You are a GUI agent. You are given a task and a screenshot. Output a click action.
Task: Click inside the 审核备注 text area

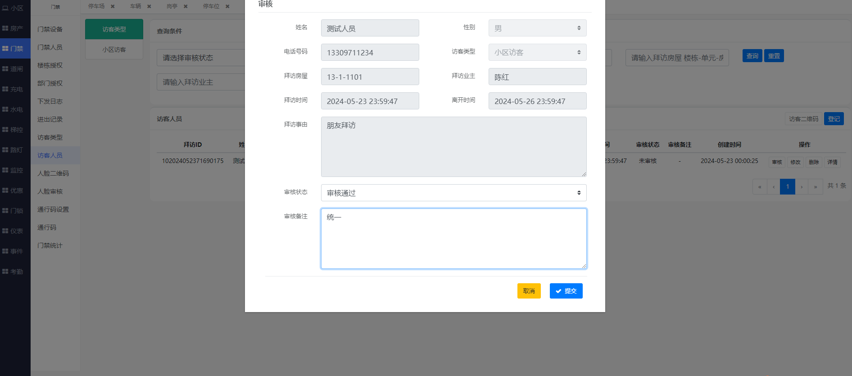coord(453,239)
